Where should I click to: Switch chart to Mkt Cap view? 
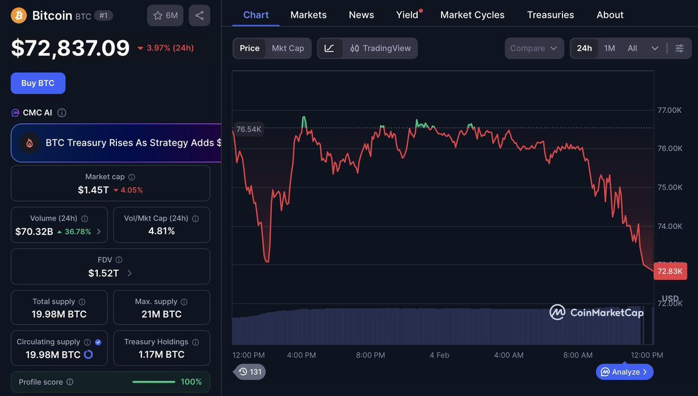(288, 48)
